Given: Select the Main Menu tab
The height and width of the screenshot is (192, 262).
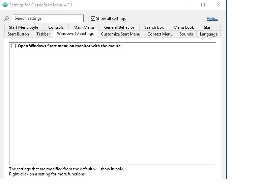Looking at the screenshot, I should tap(84, 27).
